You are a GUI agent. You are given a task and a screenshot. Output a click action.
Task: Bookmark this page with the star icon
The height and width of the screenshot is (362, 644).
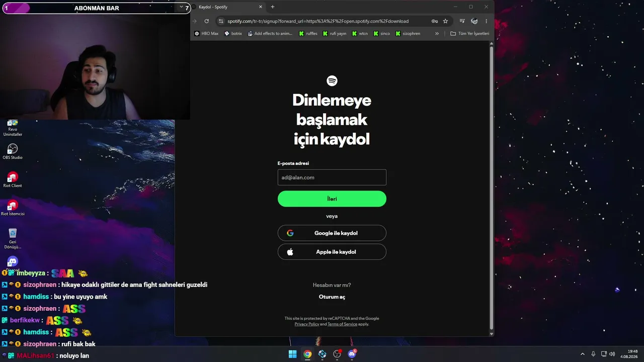[x=445, y=21]
